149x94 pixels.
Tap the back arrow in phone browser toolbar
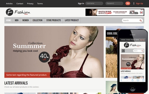click(121, 80)
